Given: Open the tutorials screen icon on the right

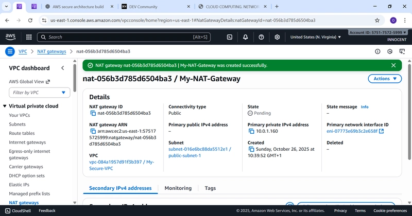Looking at the screenshot, I should [x=402, y=51].
